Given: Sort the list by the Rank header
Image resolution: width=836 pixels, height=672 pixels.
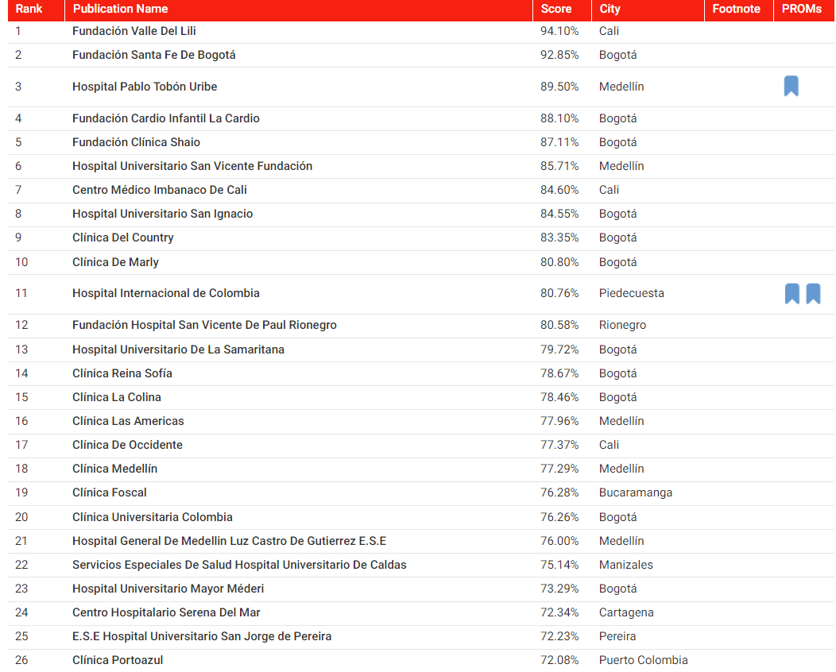Looking at the screenshot, I should 30,10.
